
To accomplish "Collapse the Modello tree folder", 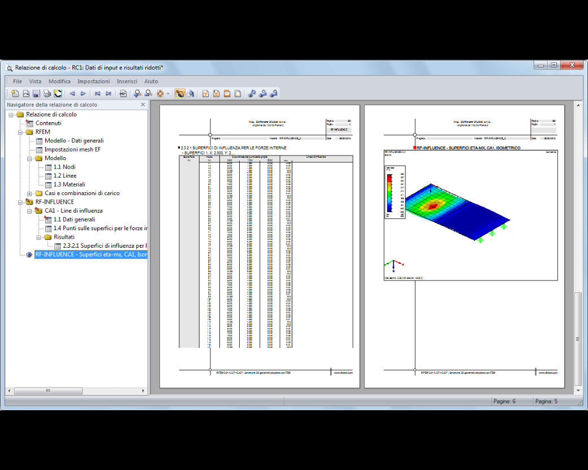I will pyautogui.click(x=29, y=159).
